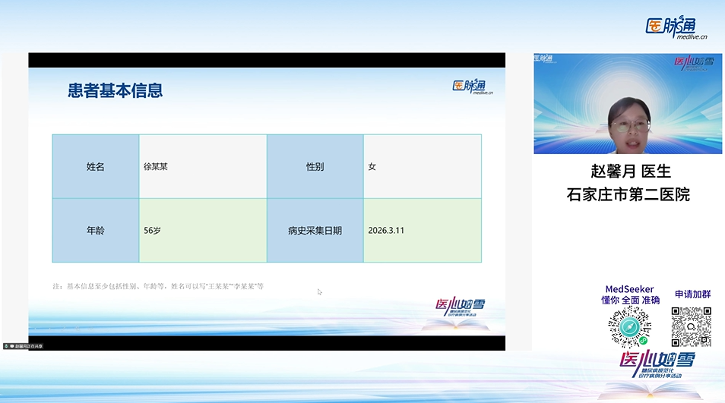Select the 56岁 age cell
This screenshot has width=725, height=403.
pyautogui.click(x=203, y=231)
